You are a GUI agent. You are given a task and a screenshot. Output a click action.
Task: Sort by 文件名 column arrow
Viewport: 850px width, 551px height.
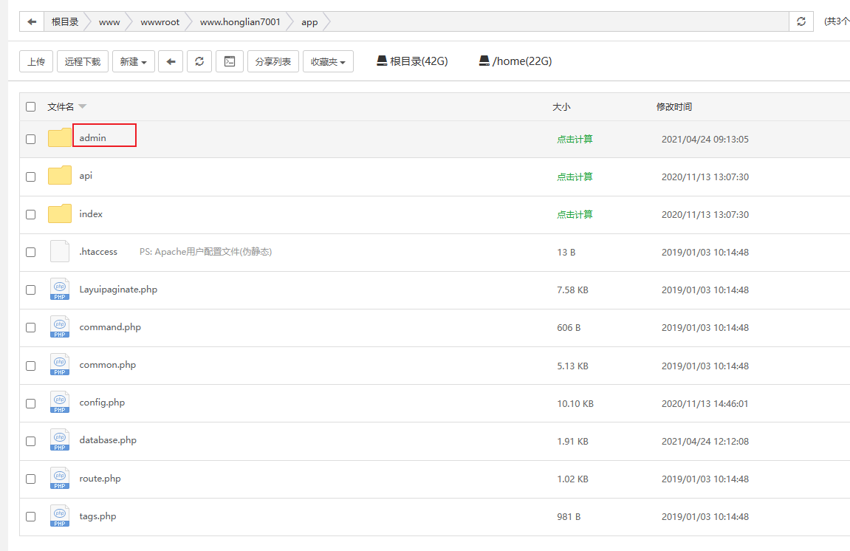pos(82,107)
